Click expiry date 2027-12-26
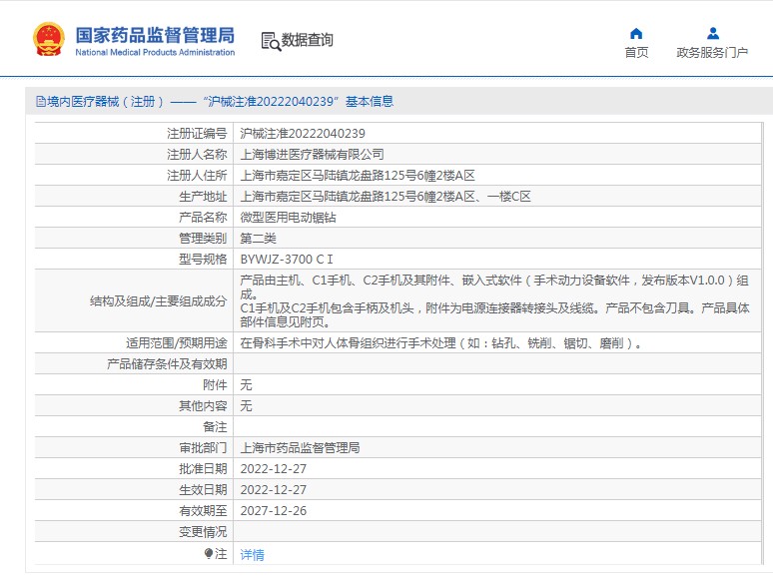Screen dimensions: 773x578 tap(273, 510)
